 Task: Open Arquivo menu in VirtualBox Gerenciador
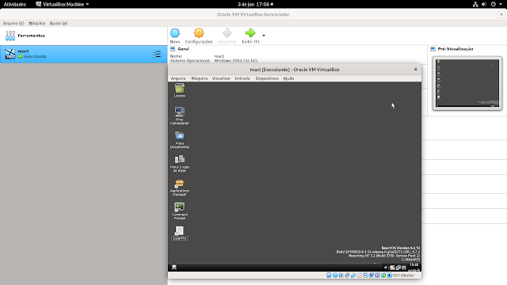[13, 23]
